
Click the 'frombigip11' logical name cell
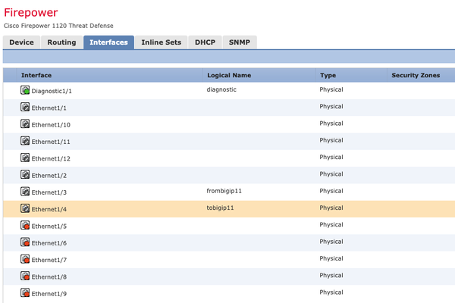click(224, 191)
